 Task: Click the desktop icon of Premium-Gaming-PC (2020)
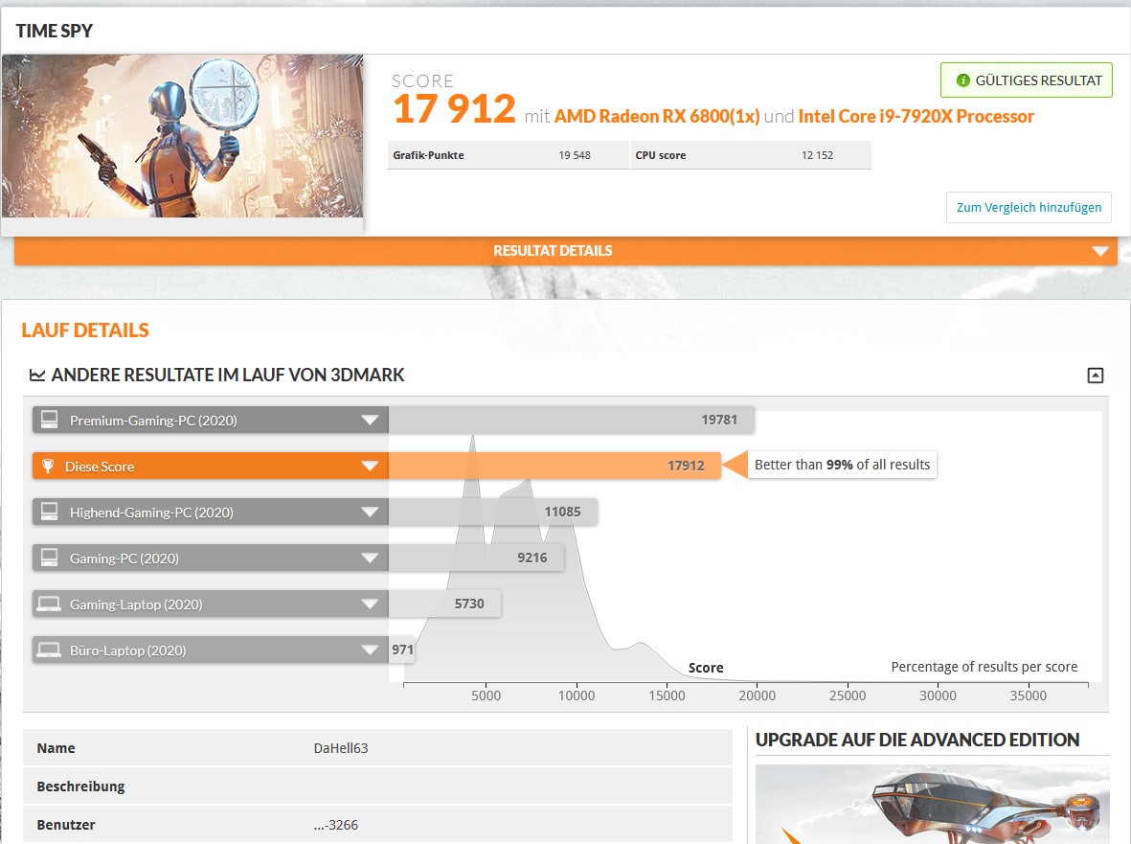pyautogui.click(x=49, y=420)
